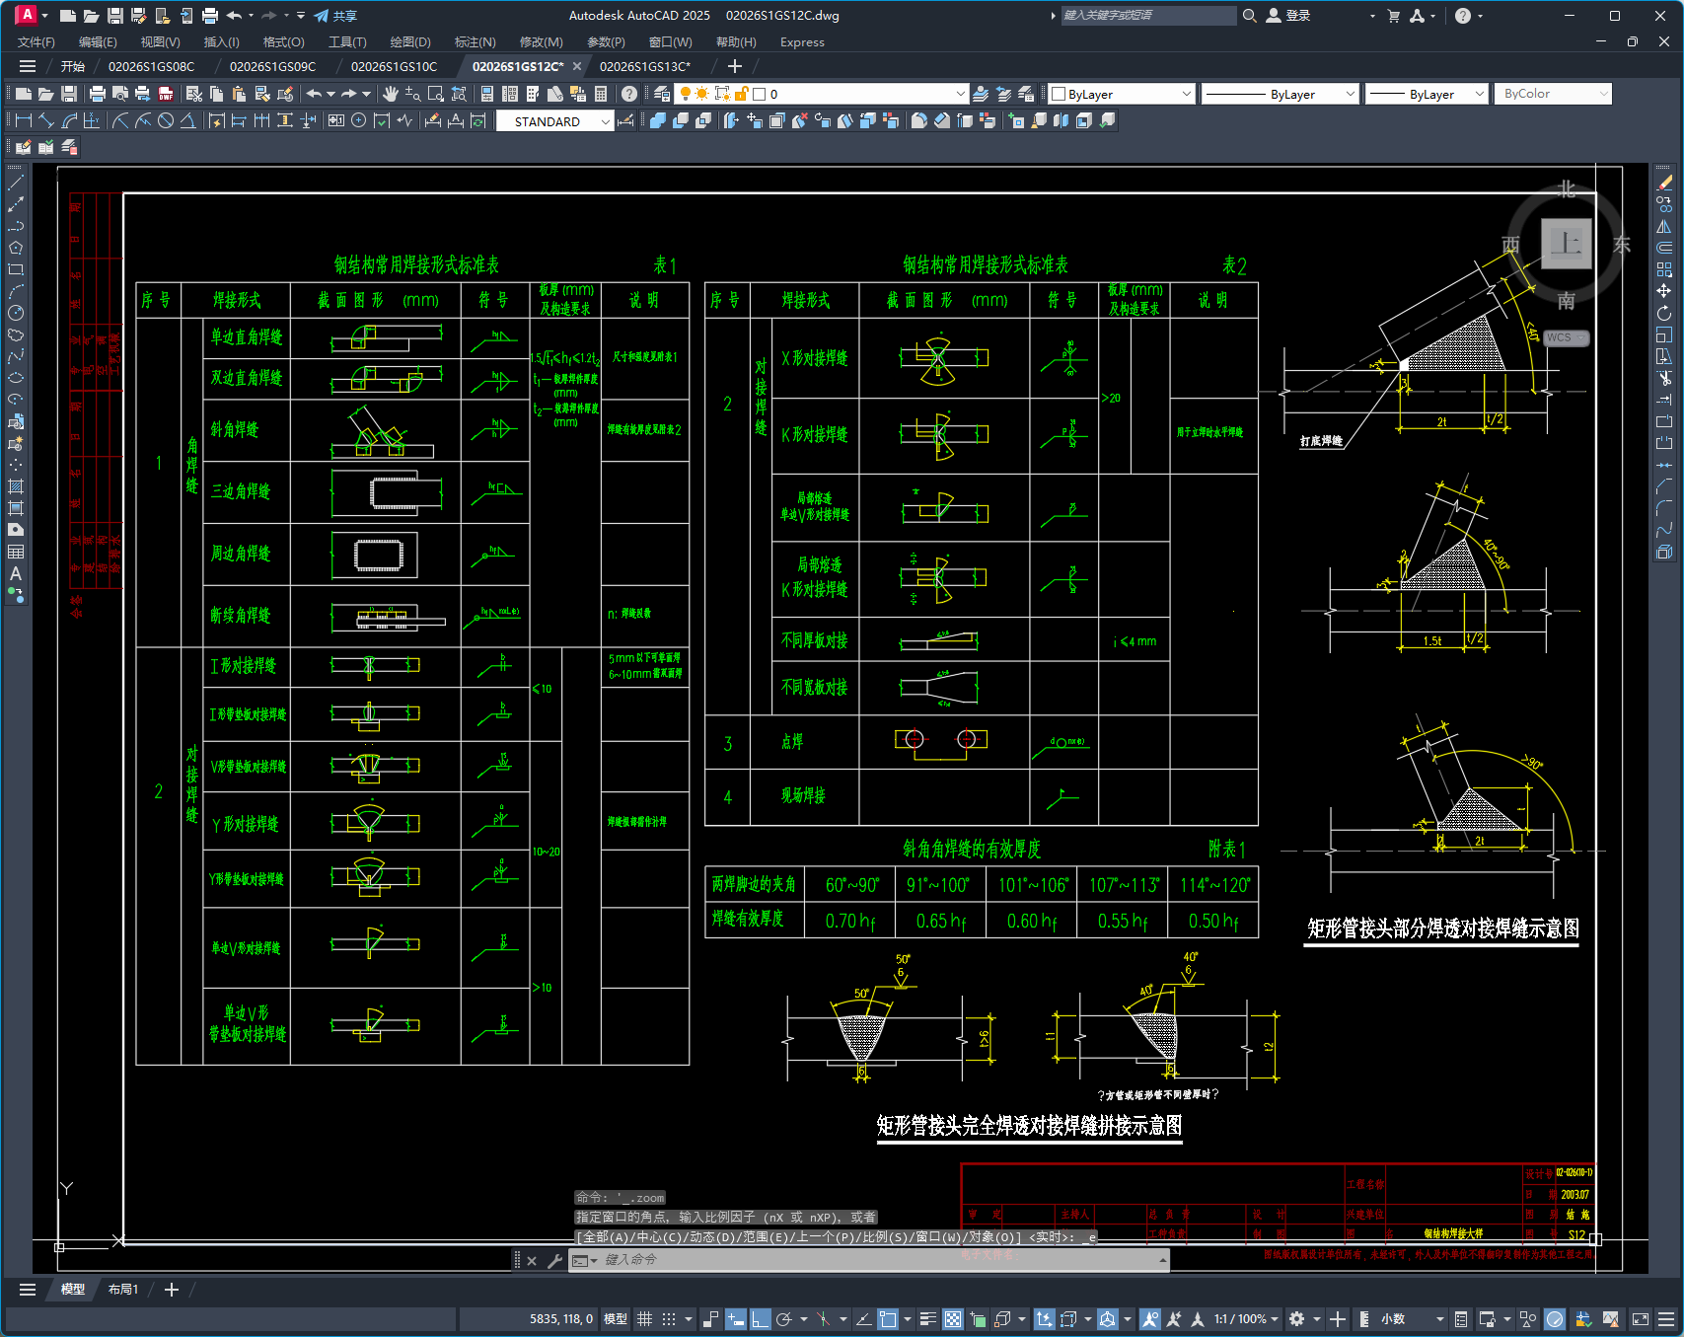Toggle polar tracking in status bar

pos(785,1319)
